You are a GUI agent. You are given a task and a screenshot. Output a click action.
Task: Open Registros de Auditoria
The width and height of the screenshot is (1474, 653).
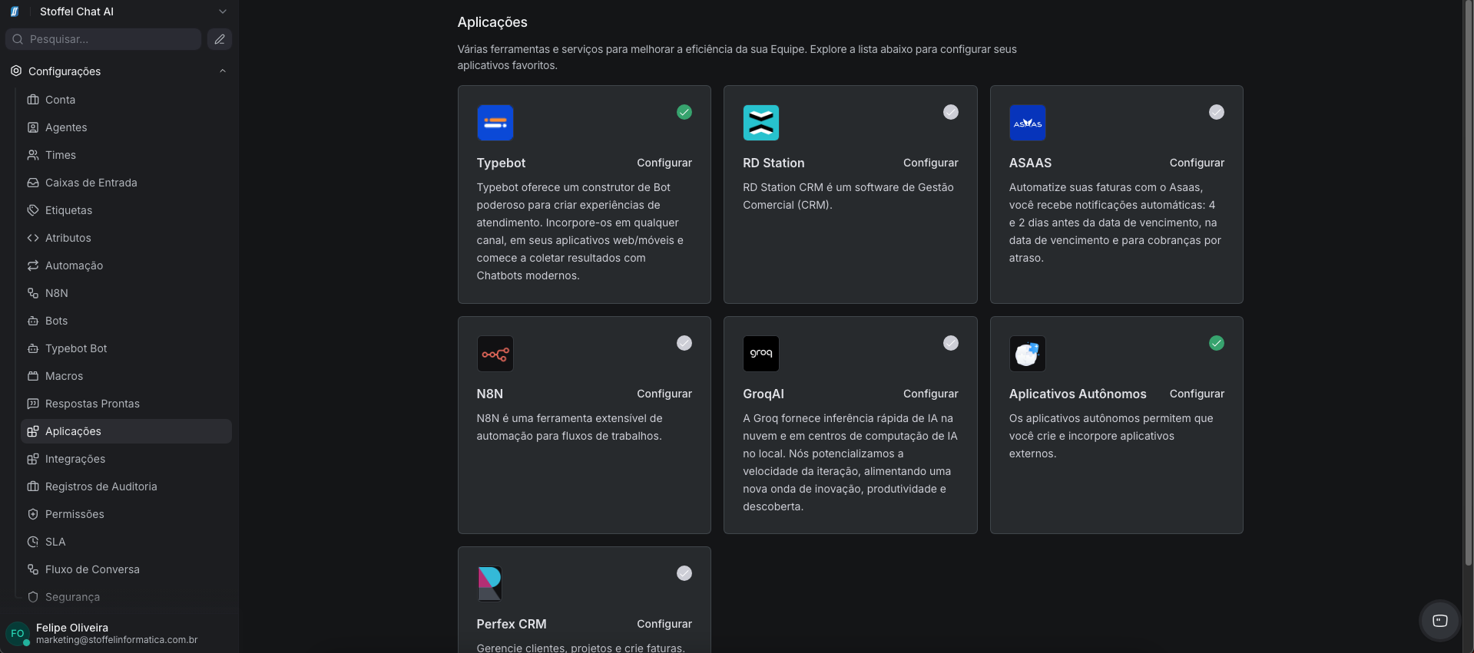(126, 486)
